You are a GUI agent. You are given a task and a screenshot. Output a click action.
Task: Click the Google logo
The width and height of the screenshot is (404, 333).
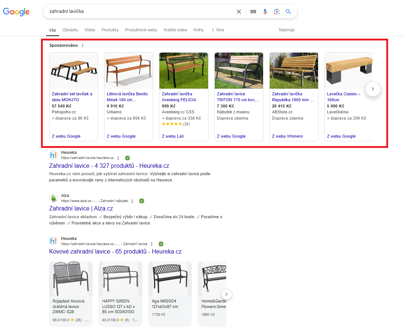tap(16, 11)
